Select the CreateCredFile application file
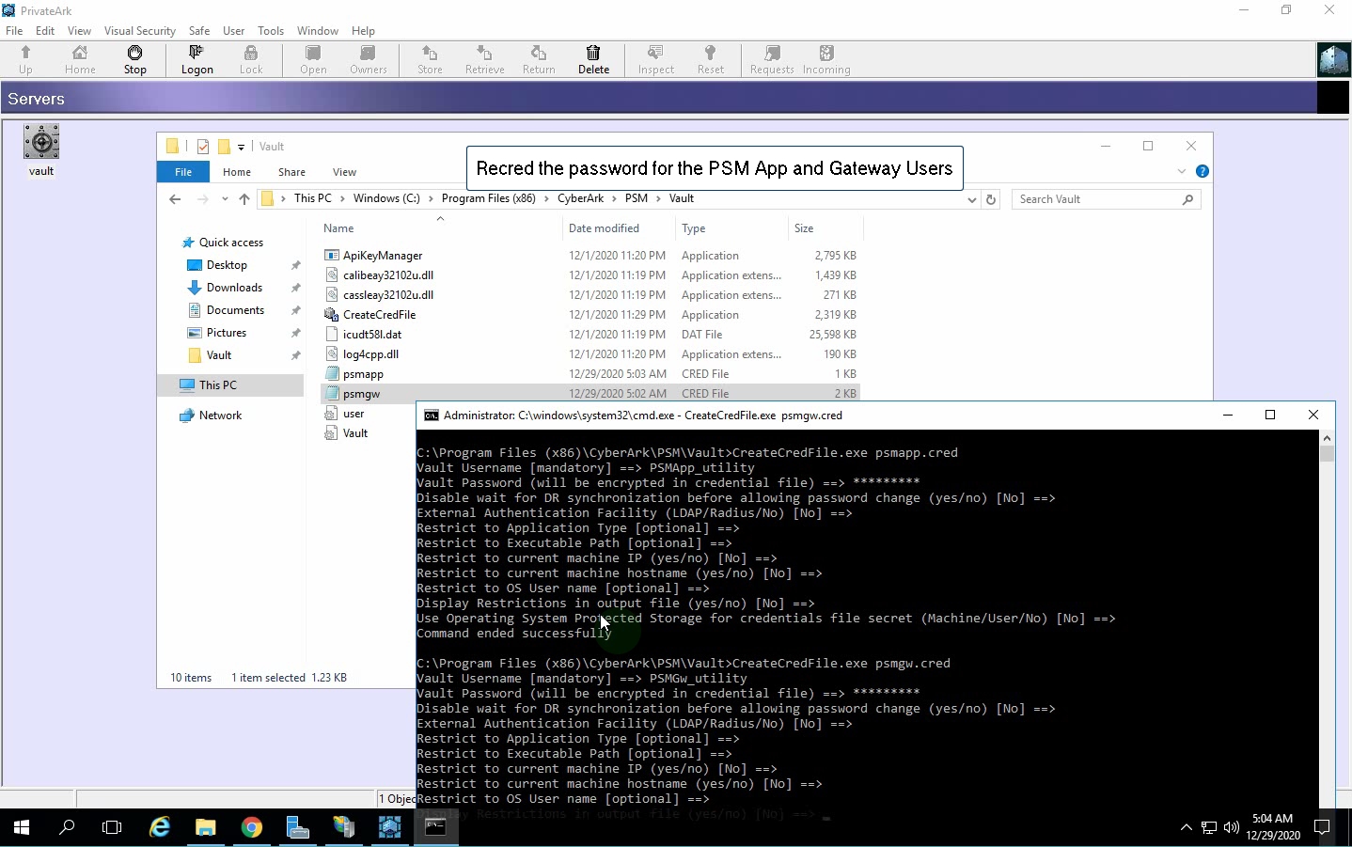1352x847 pixels. pyautogui.click(x=379, y=315)
